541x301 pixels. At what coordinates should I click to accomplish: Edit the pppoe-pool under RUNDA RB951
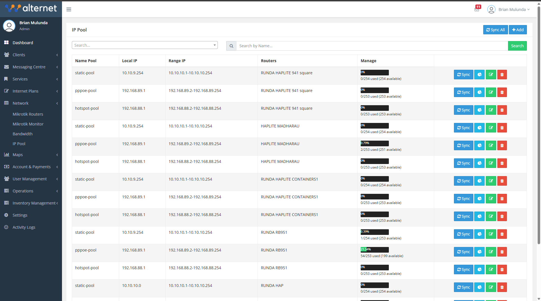click(x=491, y=252)
